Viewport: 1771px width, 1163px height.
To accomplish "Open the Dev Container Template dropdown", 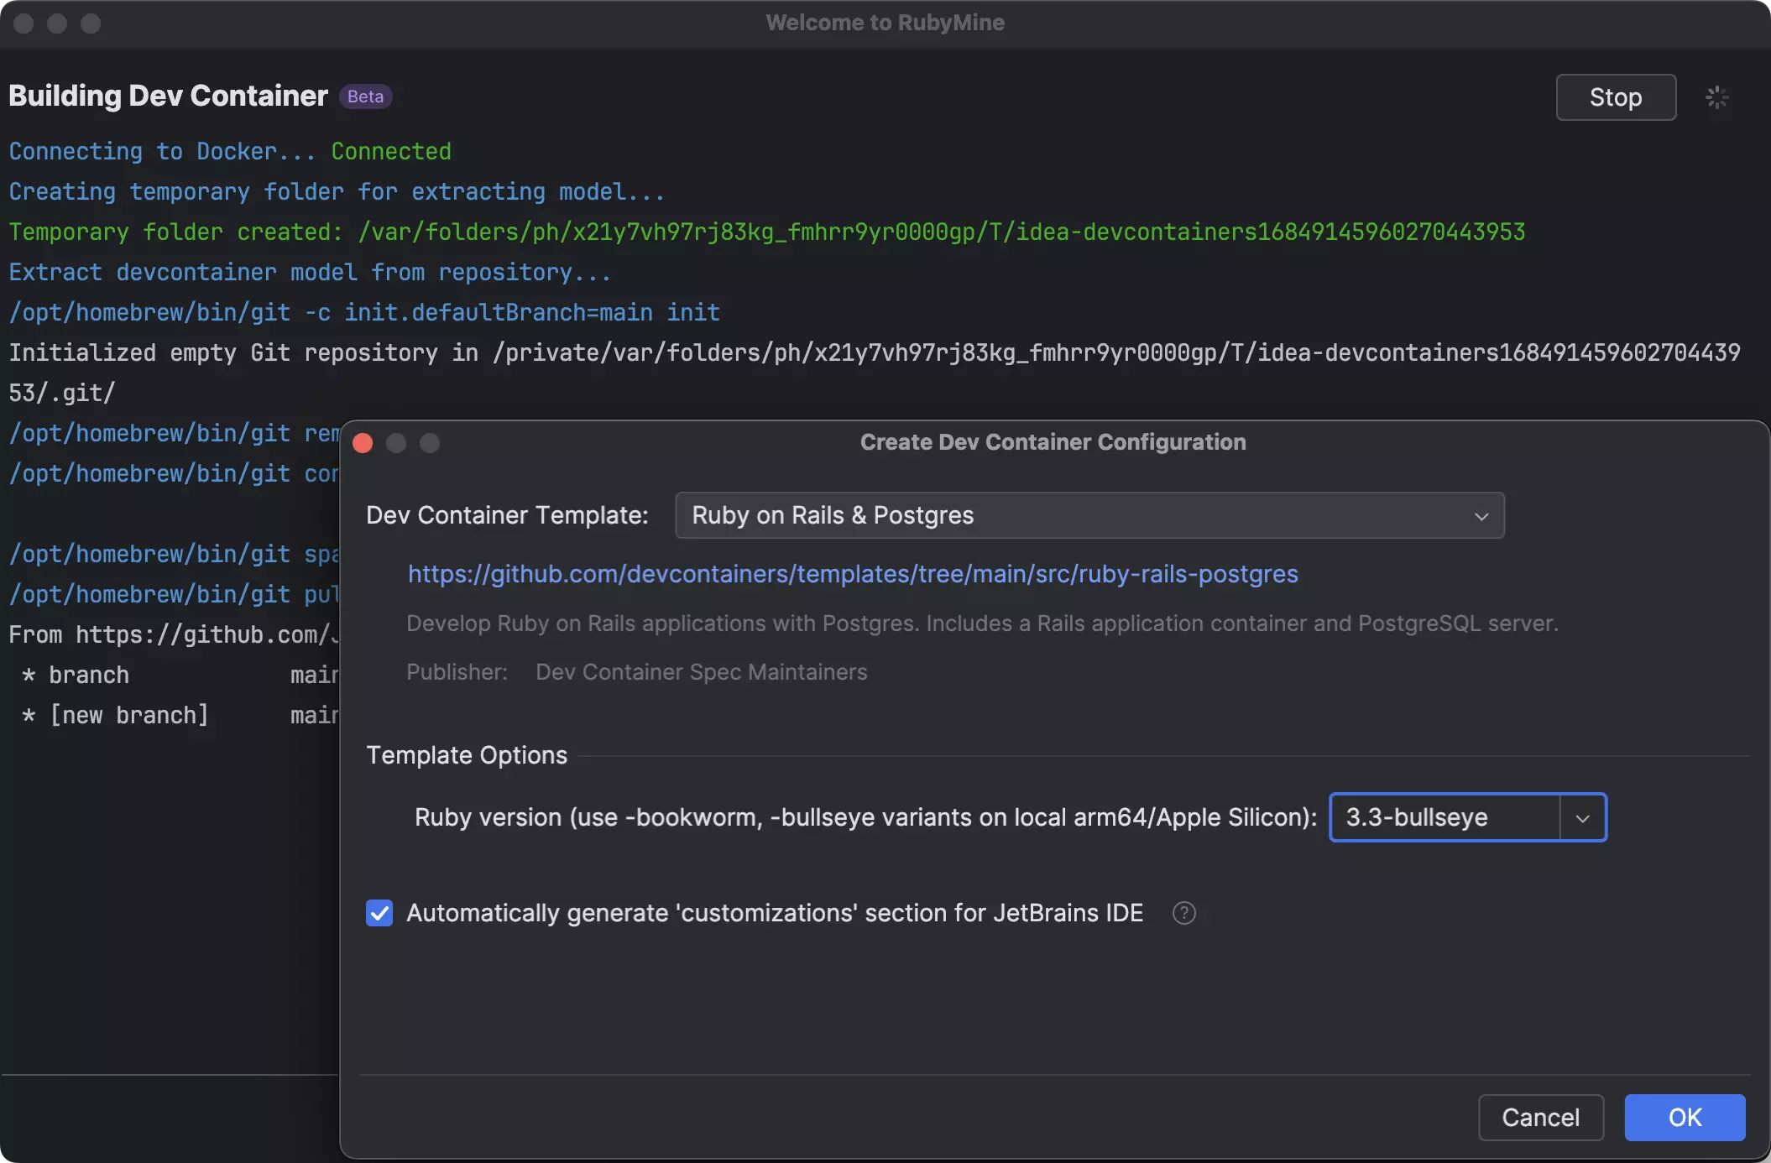I will tap(1089, 515).
